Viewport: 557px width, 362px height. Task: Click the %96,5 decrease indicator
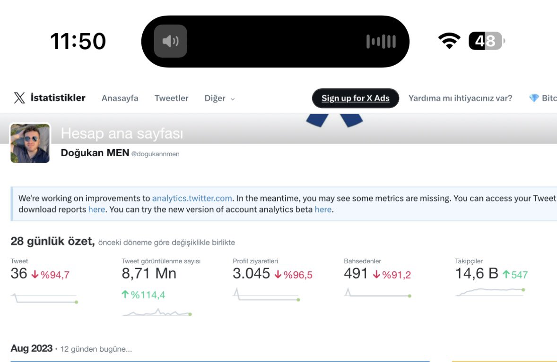tap(294, 275)
